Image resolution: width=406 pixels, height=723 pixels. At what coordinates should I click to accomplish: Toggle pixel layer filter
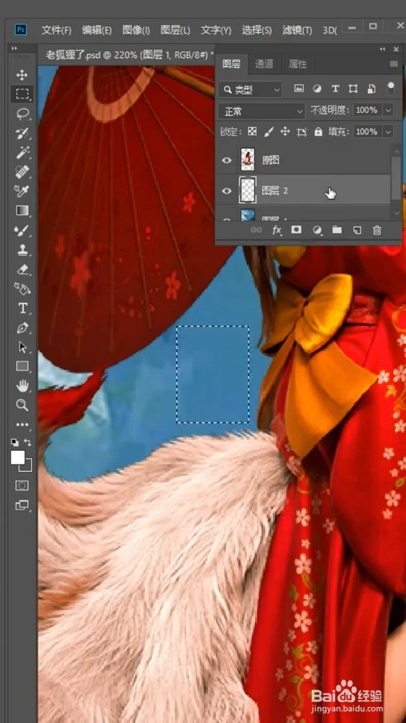[x=299, y=89]
